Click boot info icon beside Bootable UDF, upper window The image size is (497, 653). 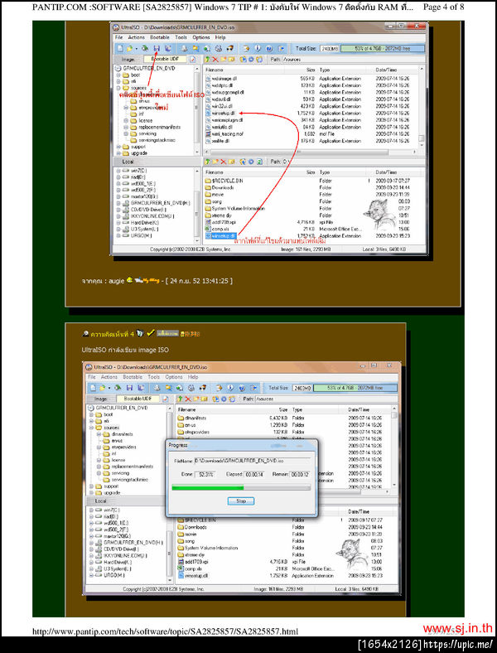(x=193, y=59)
